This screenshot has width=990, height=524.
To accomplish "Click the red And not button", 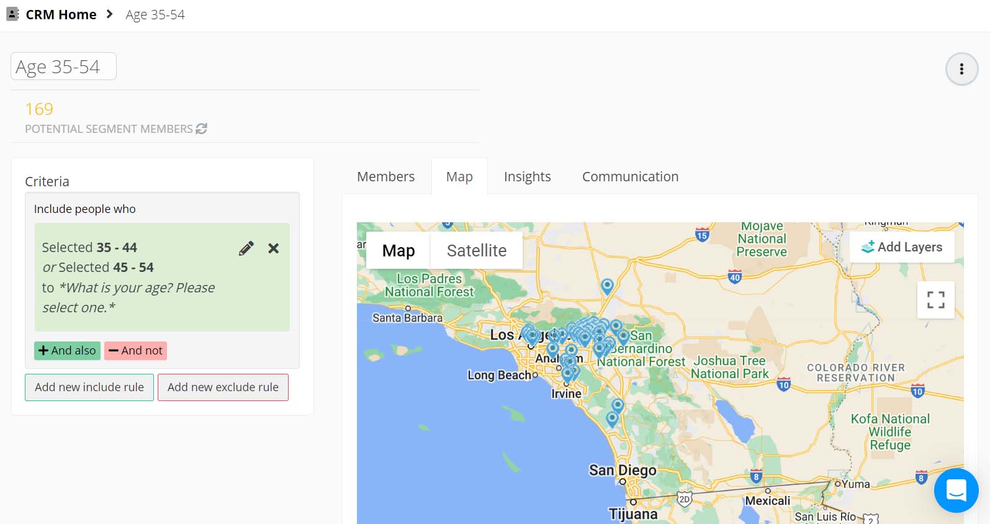I will point(135,351).
